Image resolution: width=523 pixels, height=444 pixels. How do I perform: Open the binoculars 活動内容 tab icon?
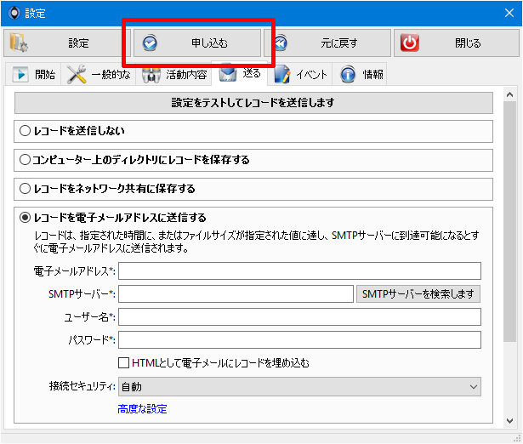click(x=151, y=75)
